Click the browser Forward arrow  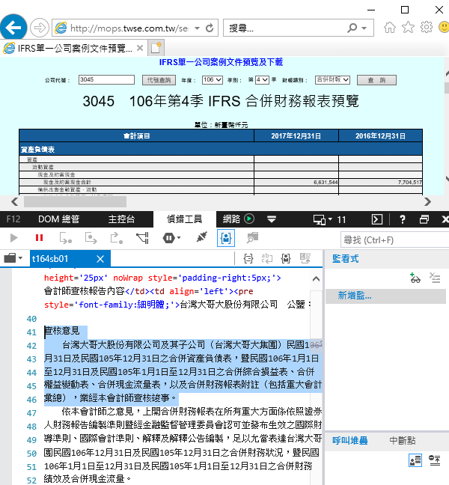(40, 28)
